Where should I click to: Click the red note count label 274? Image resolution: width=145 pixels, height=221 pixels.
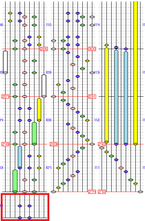pos(92,192)
